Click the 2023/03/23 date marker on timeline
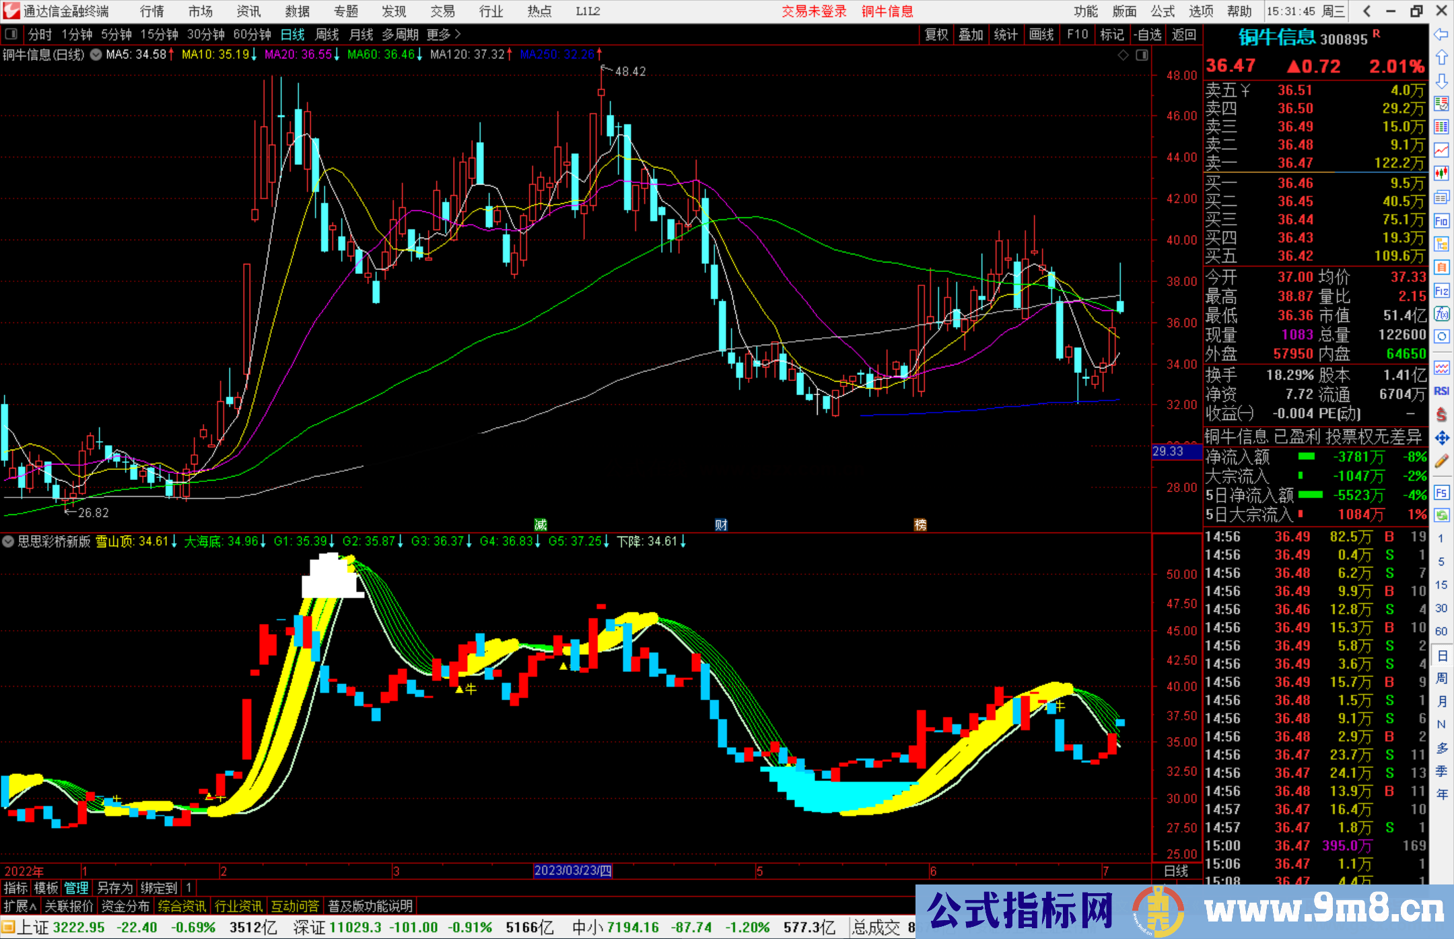The height and width of the screenshot is (939, 1454). point(573,871)
